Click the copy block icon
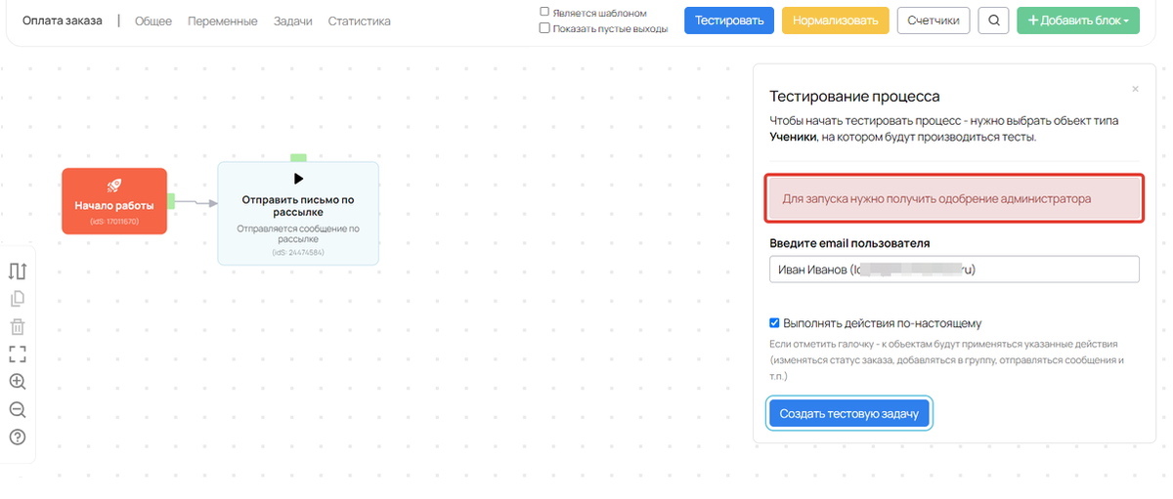The image size is (1173, 499). [17, 300]
